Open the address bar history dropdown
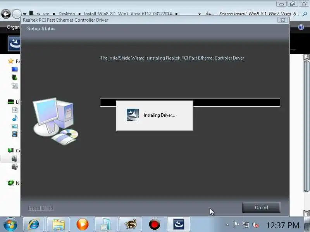 pos(200,14)
